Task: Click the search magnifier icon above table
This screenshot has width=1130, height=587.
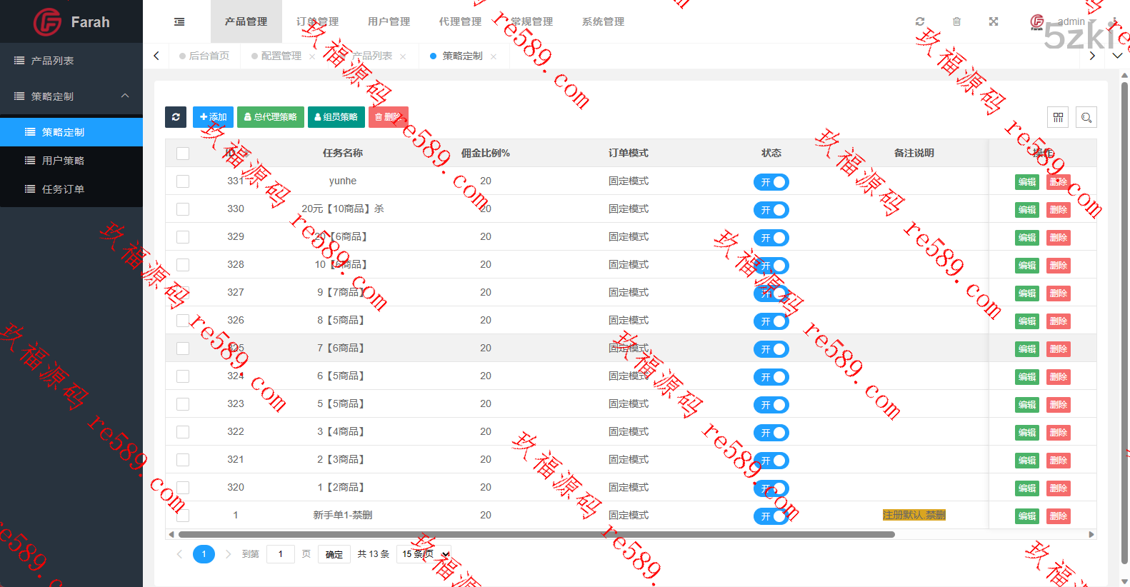Action: (1086, 117)
